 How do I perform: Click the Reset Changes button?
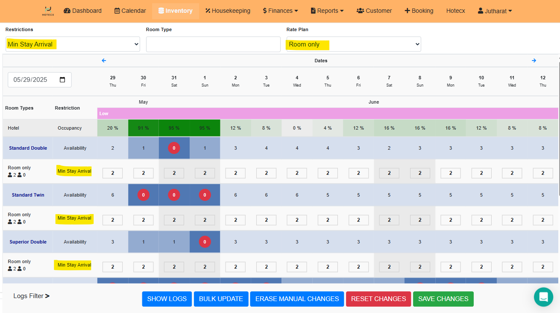pyautogui.click(x=378, y=299)
